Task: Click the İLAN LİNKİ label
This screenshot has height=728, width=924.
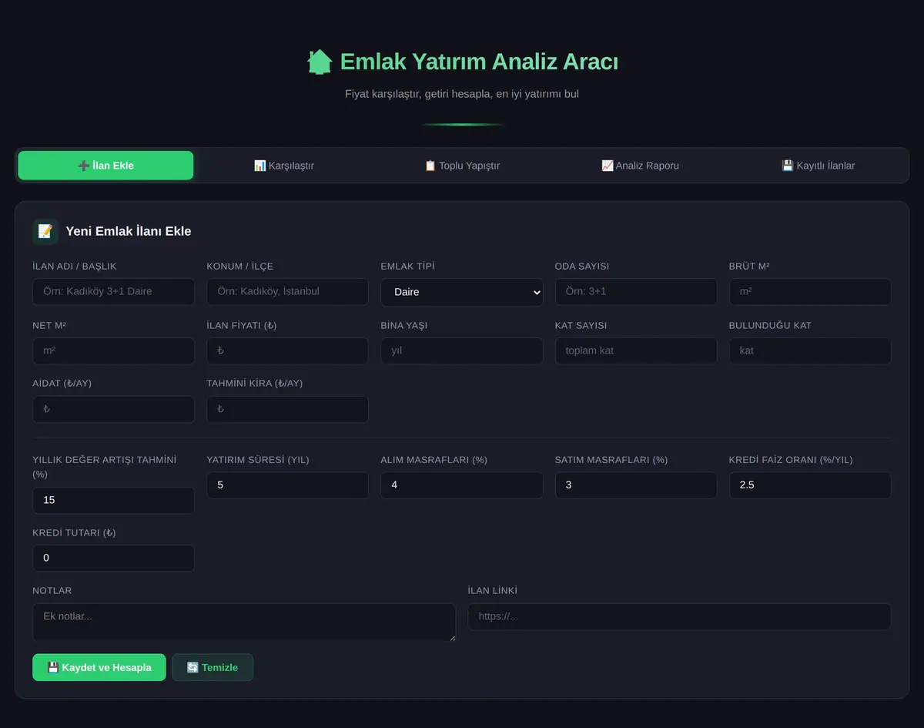Action: point(493,591)
